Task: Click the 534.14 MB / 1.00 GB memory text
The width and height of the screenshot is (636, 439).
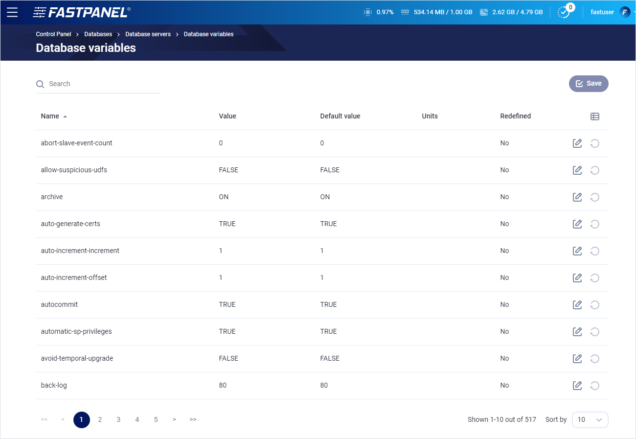Action: pos(443,12)
